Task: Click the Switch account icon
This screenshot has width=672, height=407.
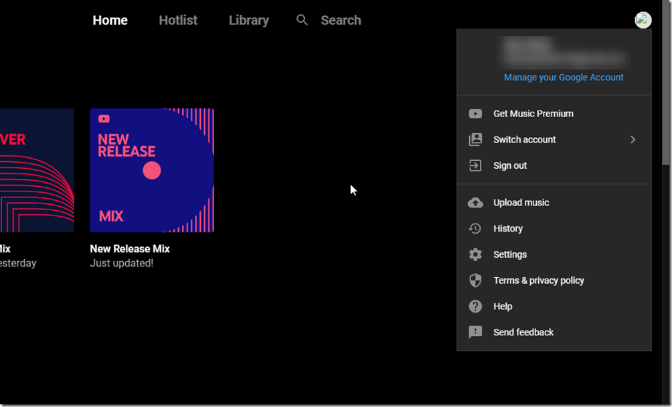Action: pyautogui.click(x=475, y=140)
